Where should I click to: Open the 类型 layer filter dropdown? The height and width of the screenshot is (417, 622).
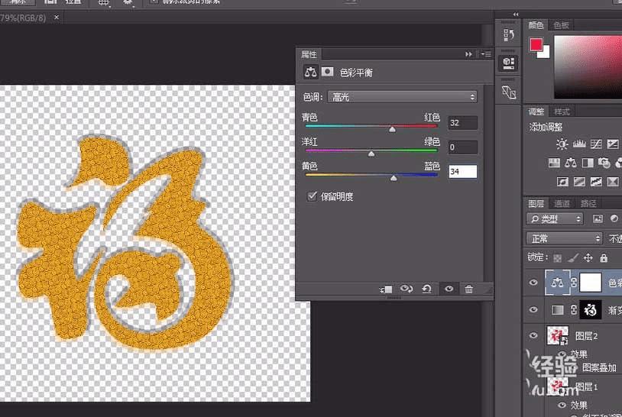tap(555, 218)
